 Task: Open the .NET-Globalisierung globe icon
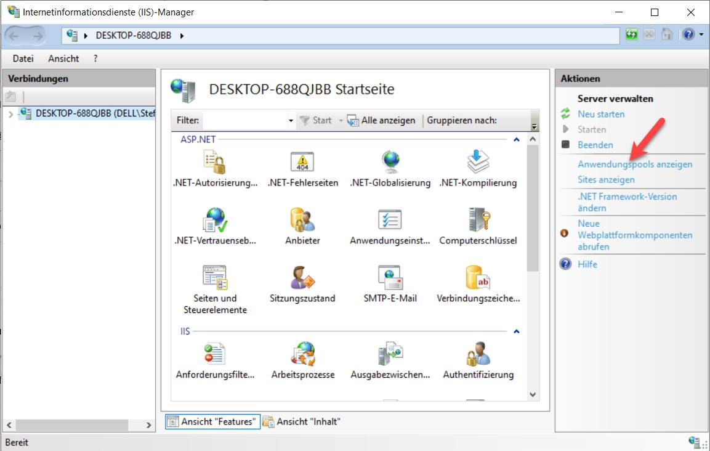coord(390,163)
